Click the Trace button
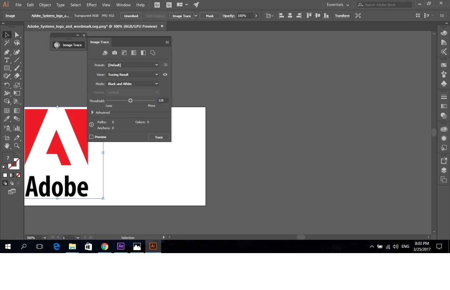 [x=159, y=137]
